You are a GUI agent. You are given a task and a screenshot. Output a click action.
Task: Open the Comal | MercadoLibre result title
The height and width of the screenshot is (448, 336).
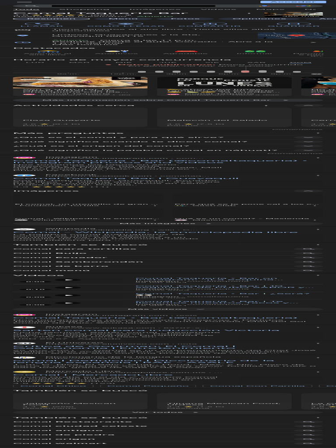point(93,374)
